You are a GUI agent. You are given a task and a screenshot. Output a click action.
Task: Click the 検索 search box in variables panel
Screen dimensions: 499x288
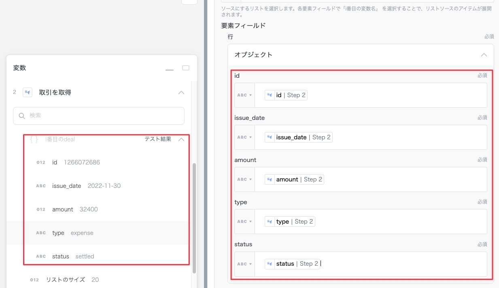[x=99, y=116]
